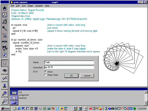The width and height of the screenshot is (148, 111).
Task: Open the Gadgets menu
Action: point(39,6)
